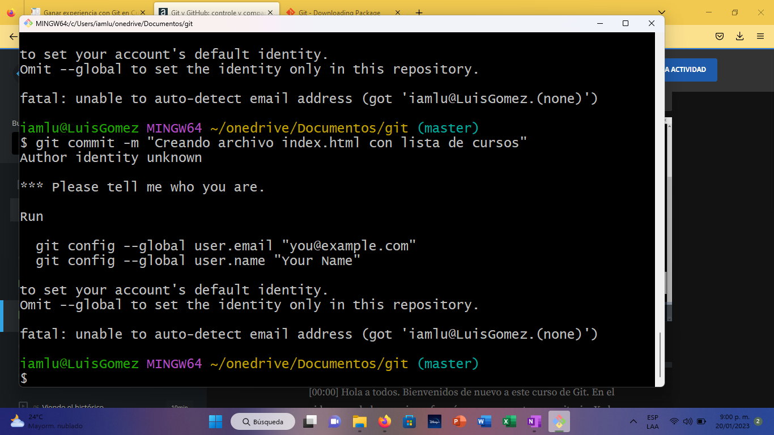The width and height of the screenshot is (774, 435).
Task: Open the Firefox hamburger application menu
Action: point(760,36)
